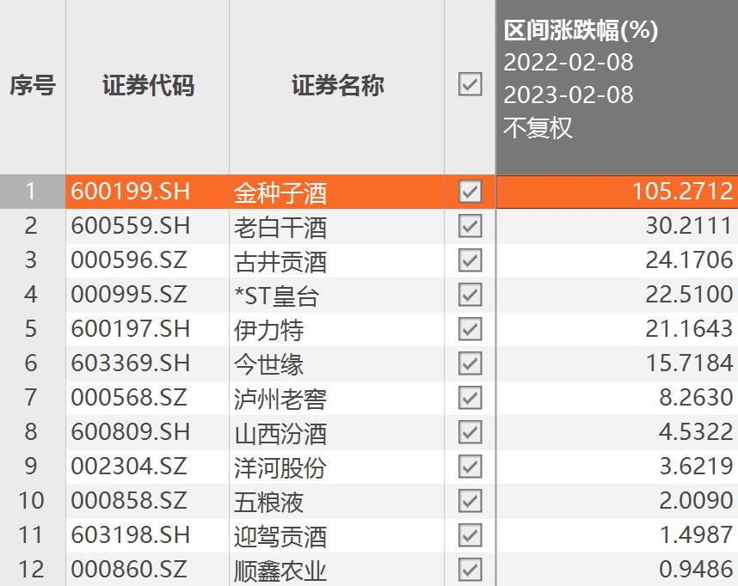Uncheck the checkbox for 山西汾酒
The width and height of the screenshot is (738, 586).
click(470, 433)
